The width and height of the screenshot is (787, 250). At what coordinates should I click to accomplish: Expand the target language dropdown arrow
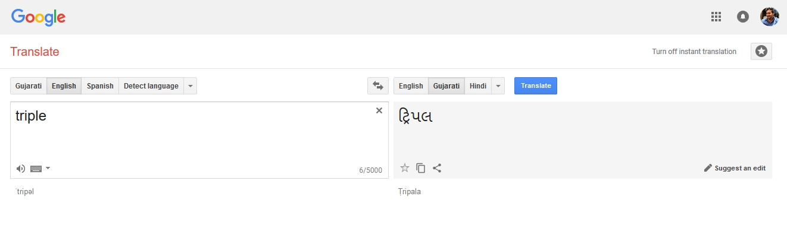point(498,86)
